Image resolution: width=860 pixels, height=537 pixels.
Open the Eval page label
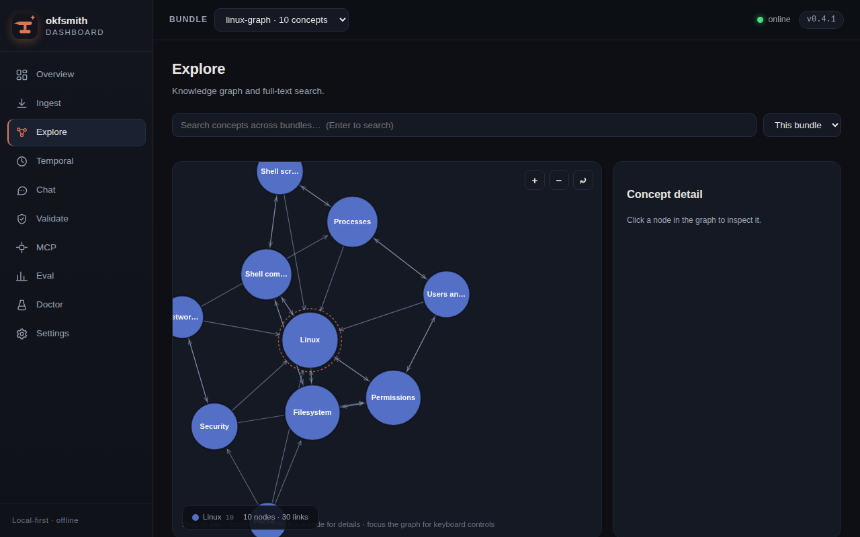tap(45, 276)
